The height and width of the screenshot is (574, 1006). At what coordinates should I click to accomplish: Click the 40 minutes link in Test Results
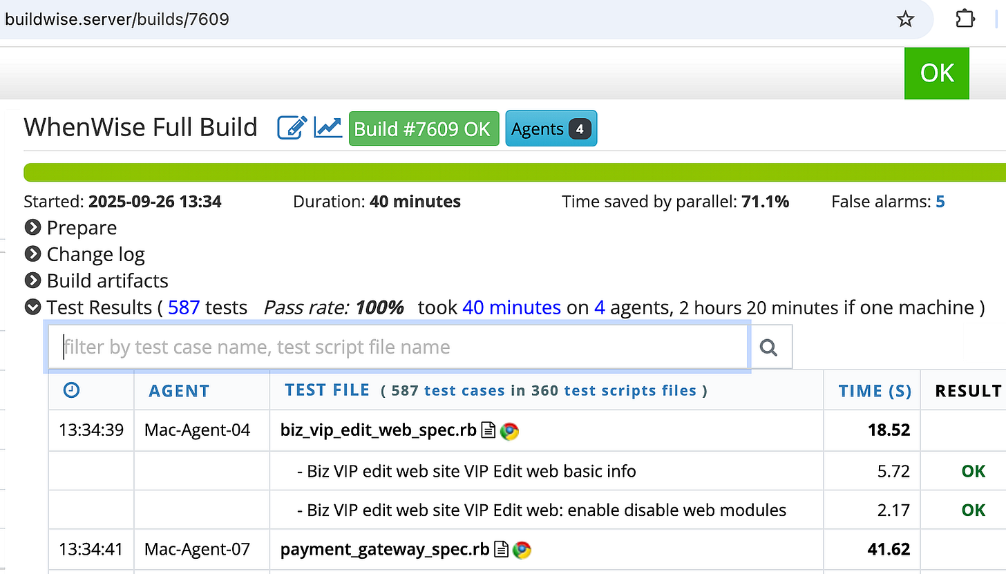[511, 307]
